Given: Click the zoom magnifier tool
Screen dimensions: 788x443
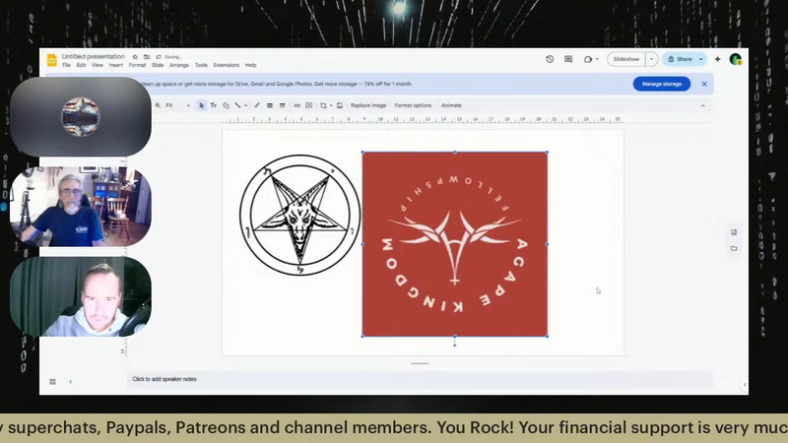Looking at the screenshot, I should click(158, 105).
